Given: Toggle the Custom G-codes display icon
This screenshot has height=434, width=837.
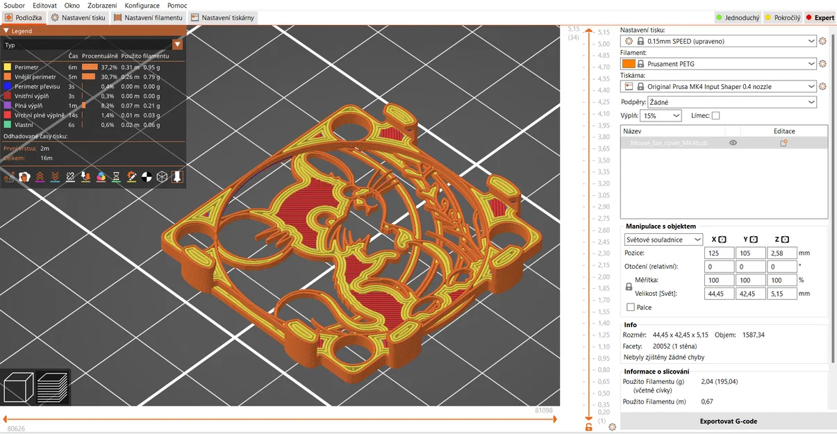Looking at the screenshot, I should 132,177.
